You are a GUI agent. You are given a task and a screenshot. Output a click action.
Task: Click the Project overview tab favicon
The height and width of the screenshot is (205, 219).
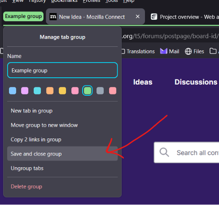coord(154,17)
